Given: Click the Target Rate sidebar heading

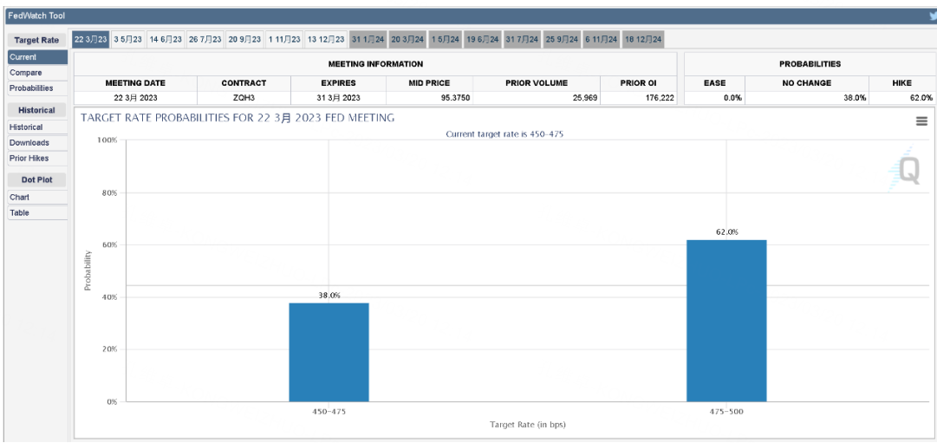Looking at the screenshot, I should pyautogui.click(x=36, y=40).
